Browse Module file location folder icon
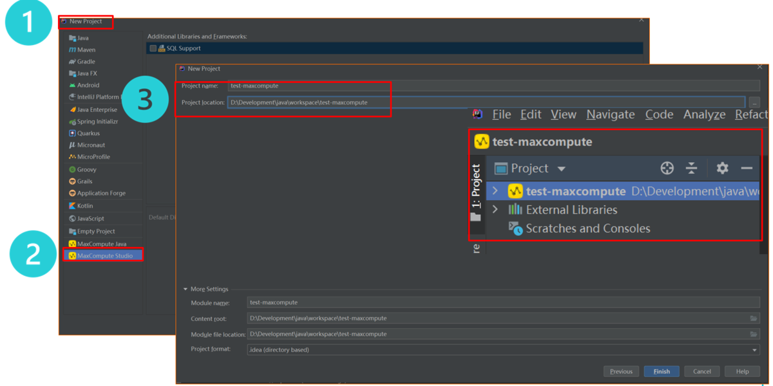The height and width of the screenshot is (386, 773). pyautogui.click(x=754, y=335)
